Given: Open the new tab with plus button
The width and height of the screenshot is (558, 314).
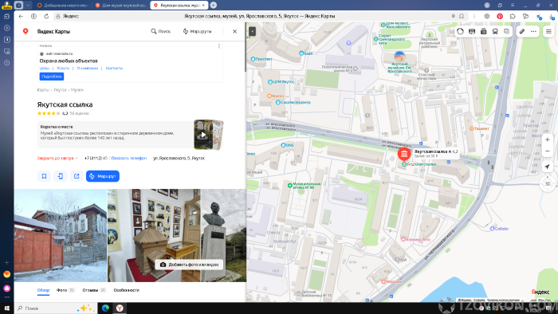Looking at the screenshot, I should 214,5.
